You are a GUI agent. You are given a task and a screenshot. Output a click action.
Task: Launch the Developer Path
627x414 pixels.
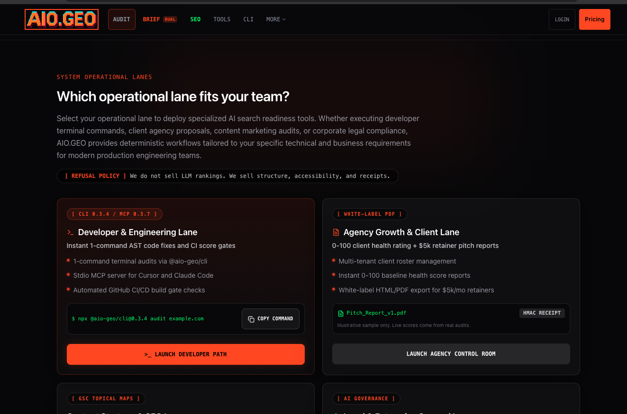point(186,354)
